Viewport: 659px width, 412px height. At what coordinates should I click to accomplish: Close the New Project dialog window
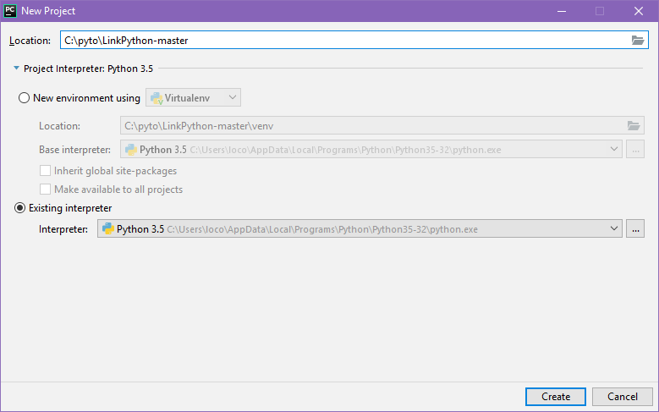click(639, 11)
